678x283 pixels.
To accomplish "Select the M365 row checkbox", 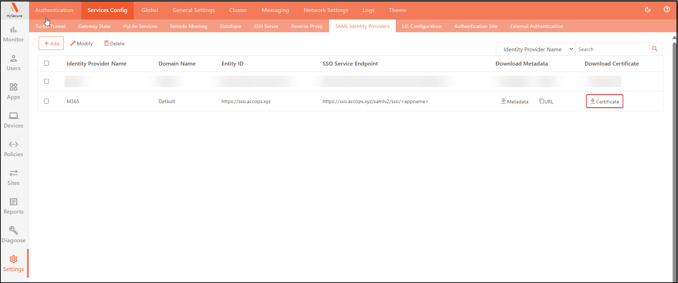I will click(47, 101).
